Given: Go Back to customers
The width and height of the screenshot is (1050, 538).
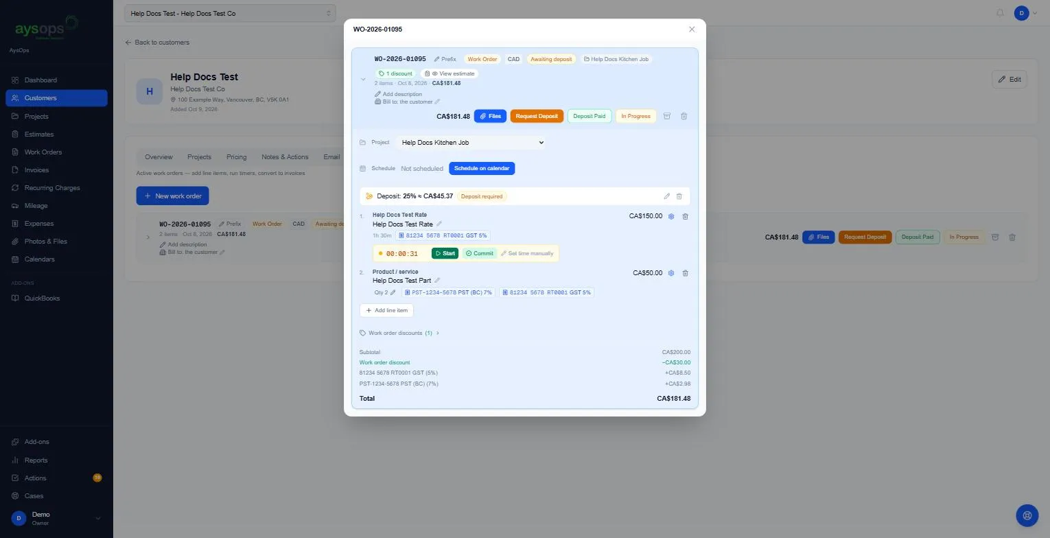Looking at the screenshot, I should (x=157, y=43).
